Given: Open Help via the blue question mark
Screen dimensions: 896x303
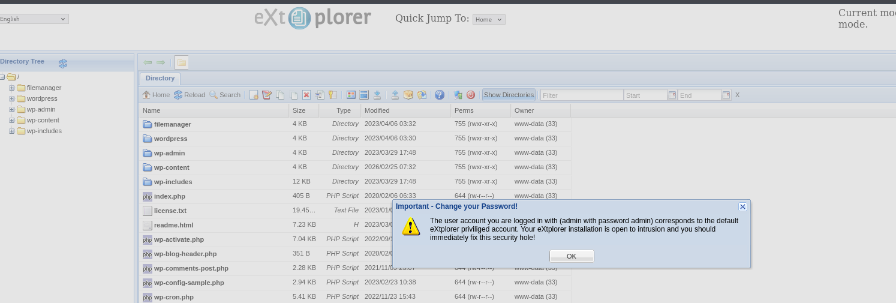Looking at the screenshot, I should click(x=440, y=95).
